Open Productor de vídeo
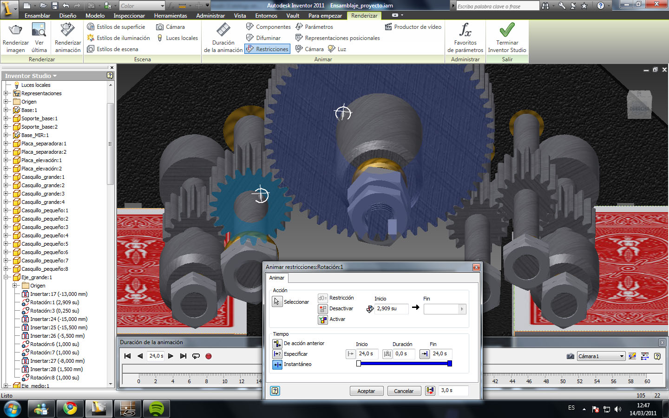This screenshot has height=418, width=669. point(413,27)
